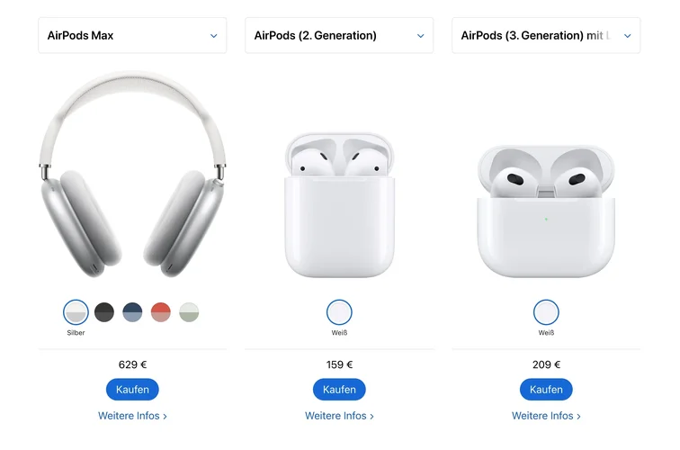Open the AirPods Max model dropdown

click(132, 36)
